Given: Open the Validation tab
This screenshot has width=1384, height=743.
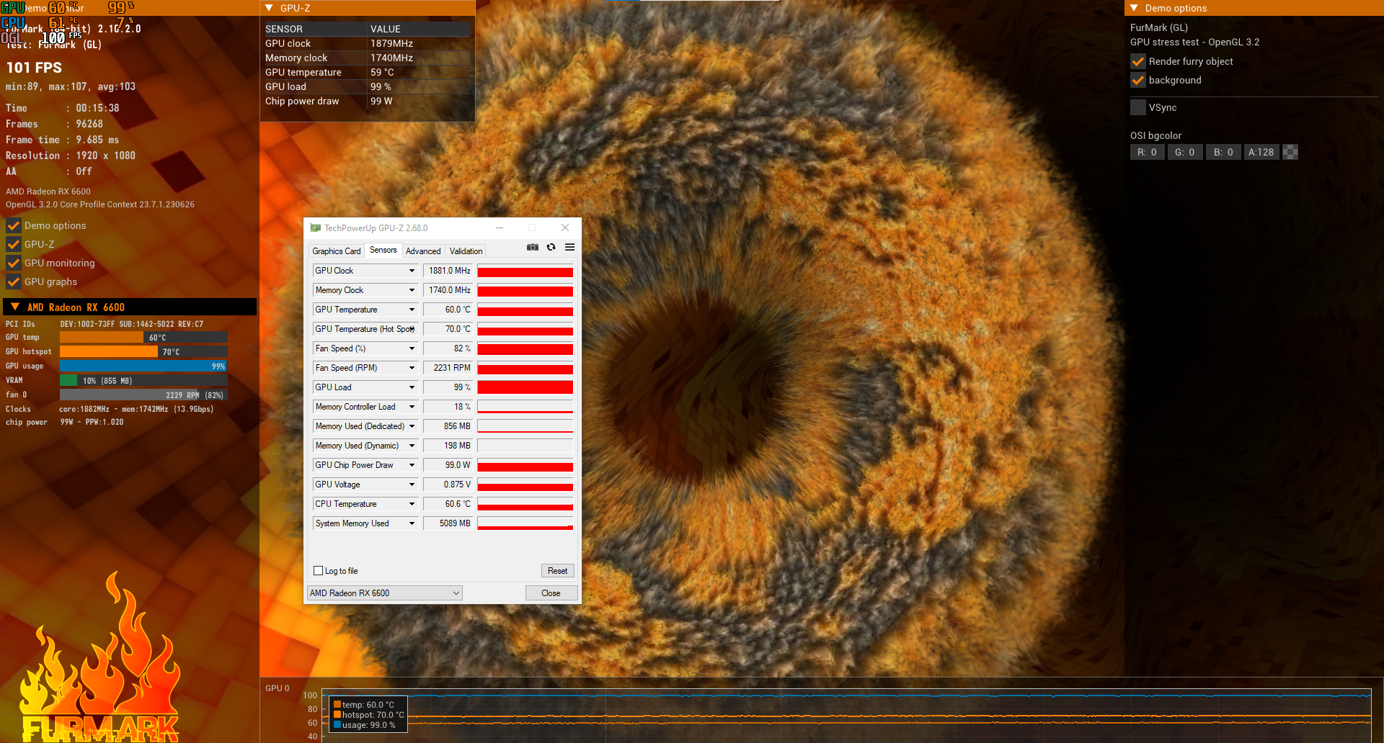Looking at the screenshot, I should click(466, 251).
